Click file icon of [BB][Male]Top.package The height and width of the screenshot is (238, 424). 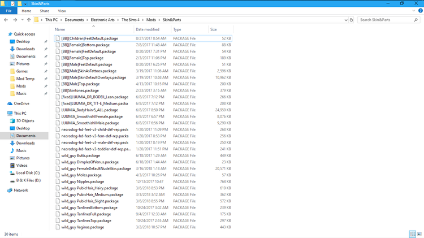click(x=58, y=84)
